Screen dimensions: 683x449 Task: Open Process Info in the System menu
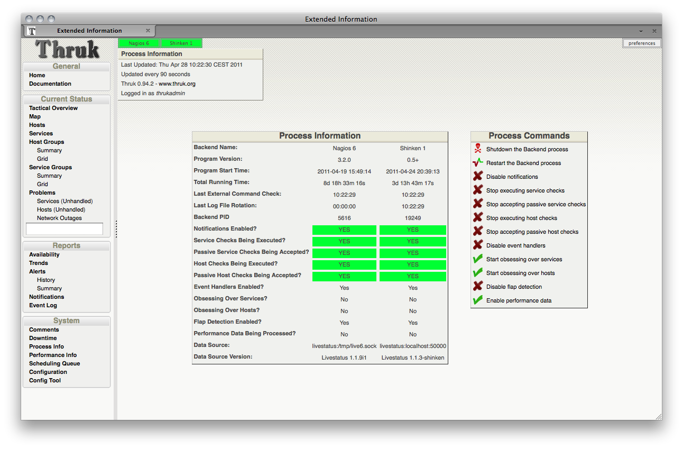pyautogui.click(x=47, y=346)
